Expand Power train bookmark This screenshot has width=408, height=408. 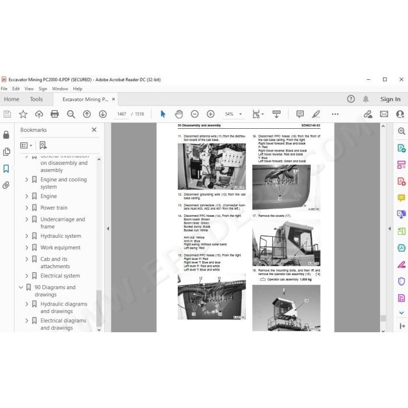27,207
